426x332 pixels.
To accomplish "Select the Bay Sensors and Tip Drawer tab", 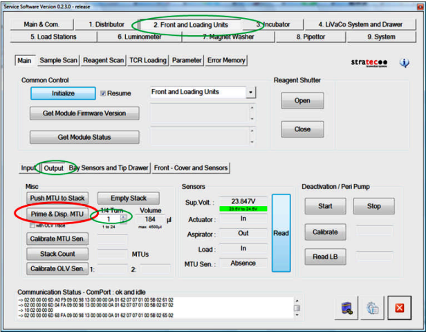I will point(109,167).
